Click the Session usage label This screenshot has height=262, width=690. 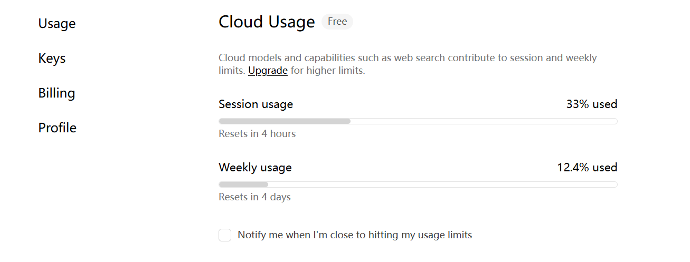click(x=256, y=104)
